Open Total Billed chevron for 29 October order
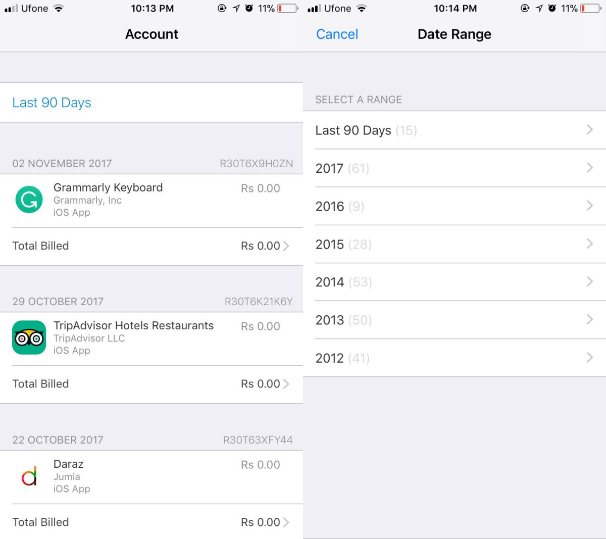Screen dimensions: 606x539 pos(286,384)
